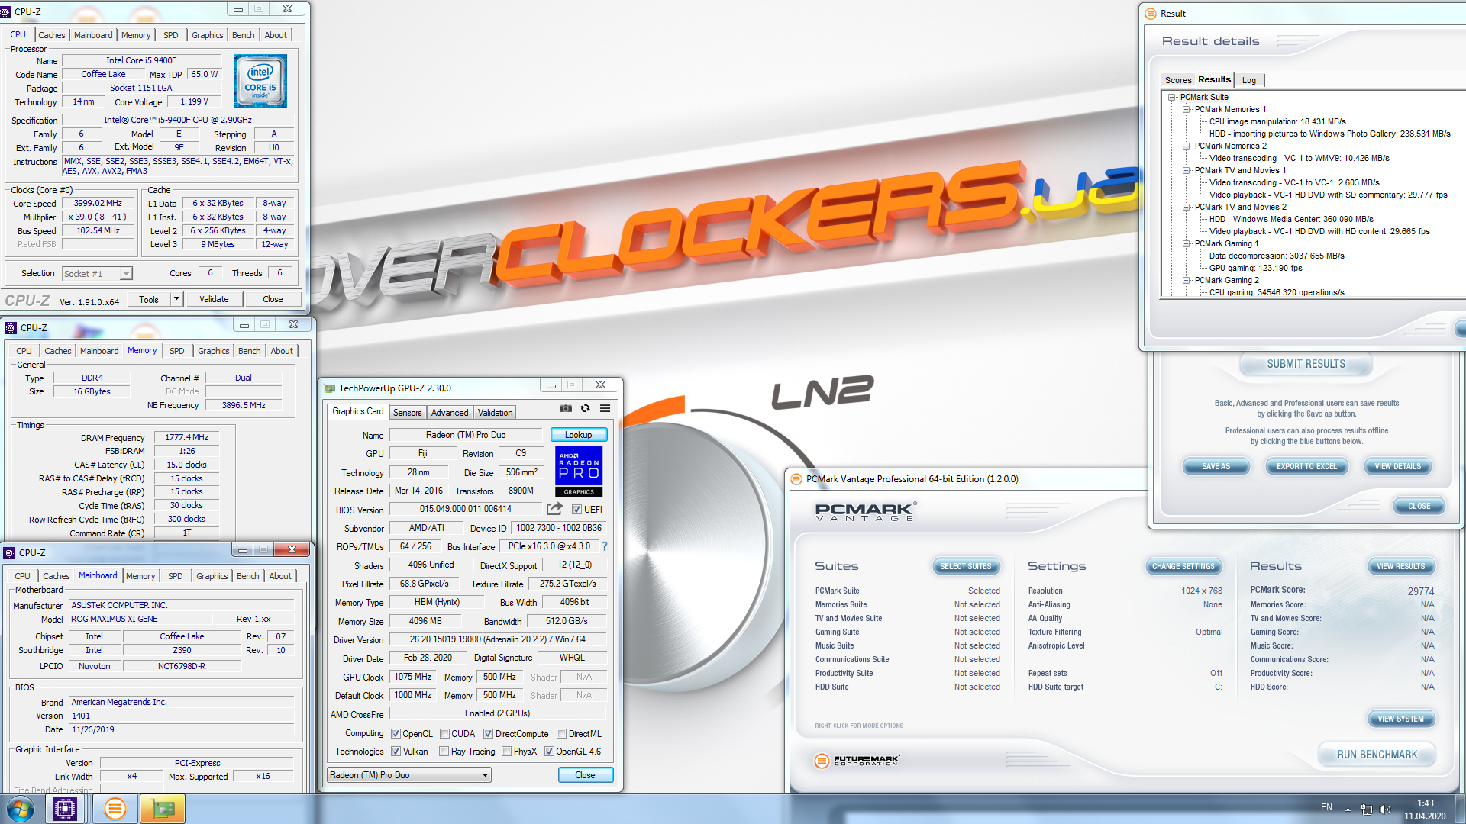This screenshot has height=824, width=1466.
Task: Collapse the PCMark Suite tree node
Action: [1171, 97]
